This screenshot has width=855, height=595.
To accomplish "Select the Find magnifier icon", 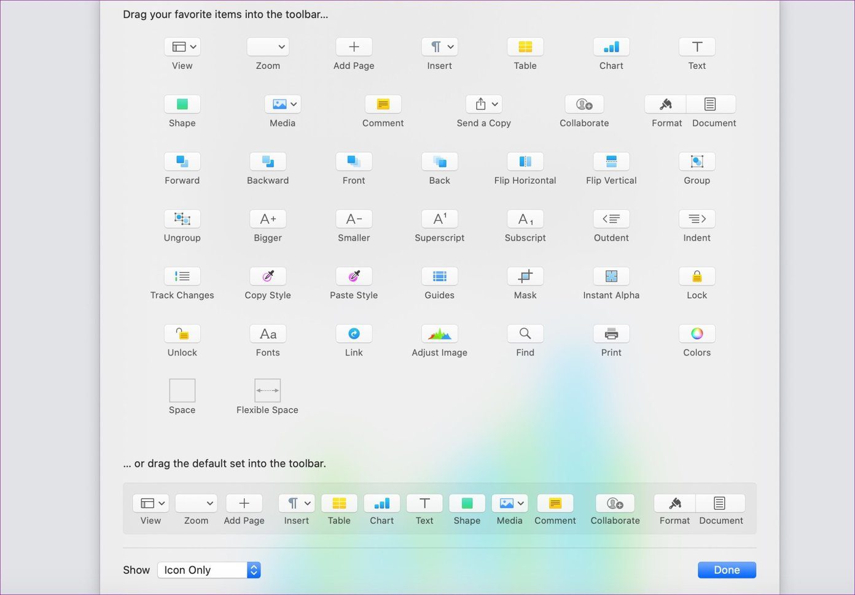I will pos(525,334).
